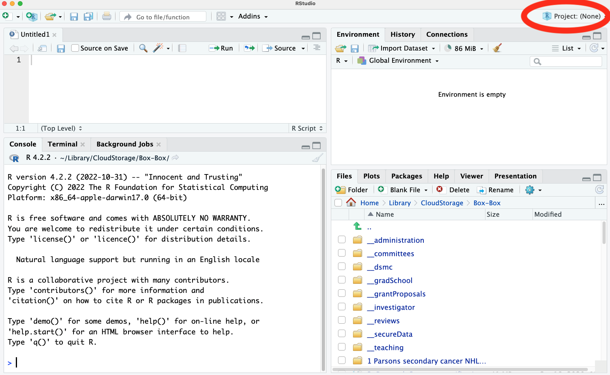The height and width of the screenshot is (375, 610).
Task: Show Untitled1 in new window icon
Action: (42, 48)
